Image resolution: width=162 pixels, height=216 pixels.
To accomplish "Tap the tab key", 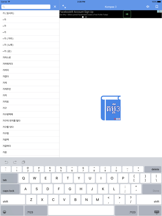I will click(9, 178).
